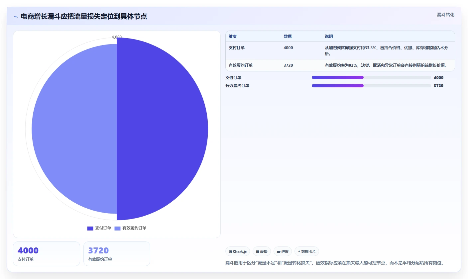Click the 有效履约订单 progress bar
This screenshot has height=279, width=468.
tap(371, 86)
